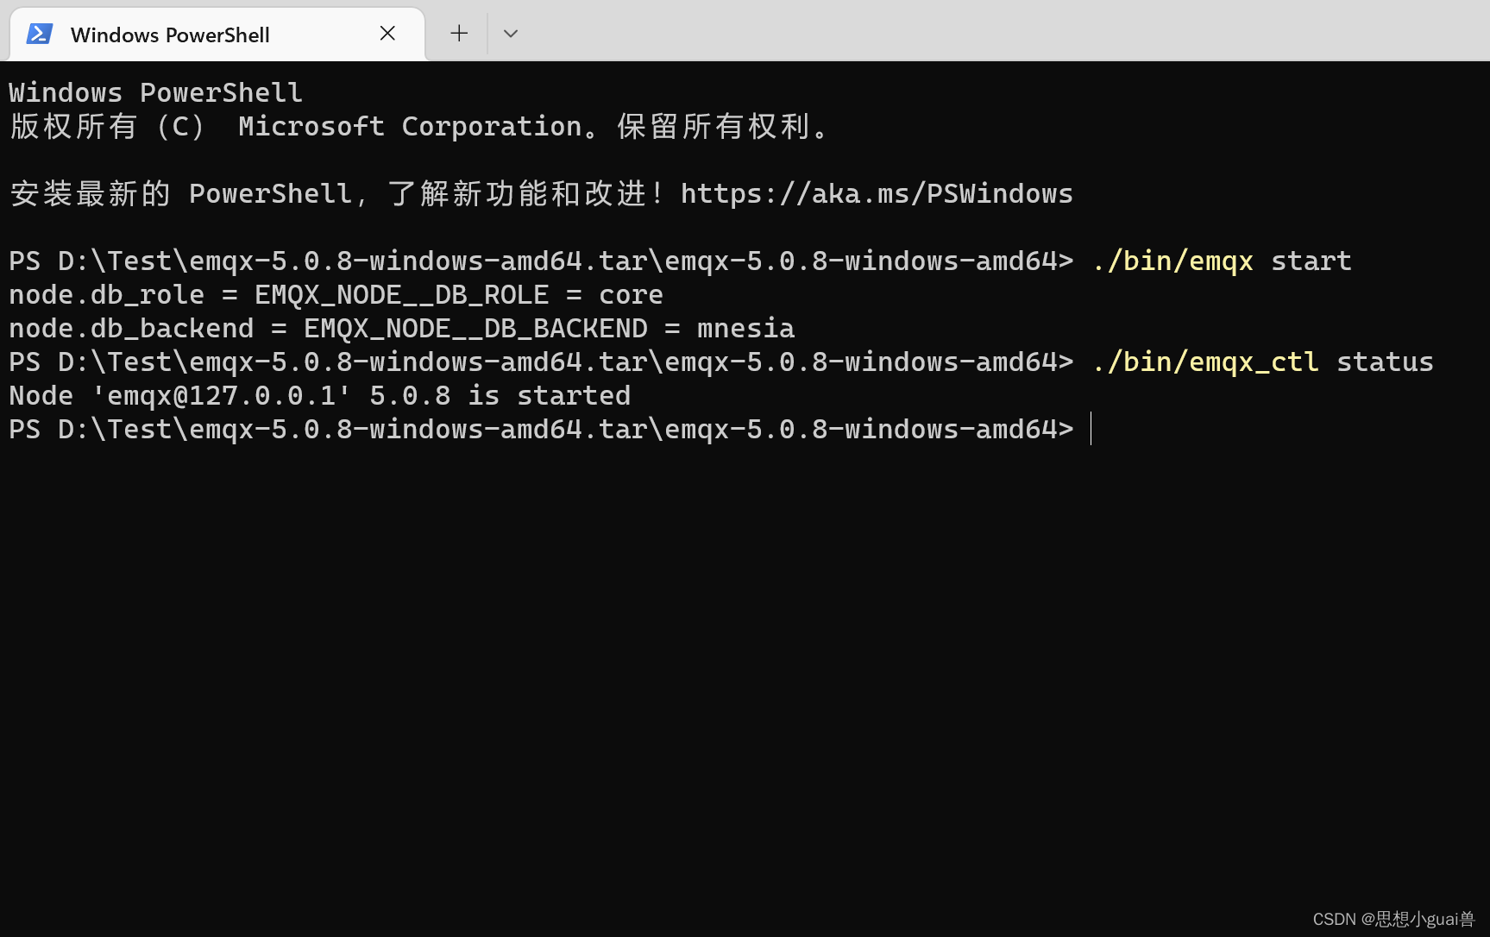This screenshot has width=1490, height=937.
Task: Close the Windows PowerShell tab
Action: pyautogui.click(x=387, y=33)
